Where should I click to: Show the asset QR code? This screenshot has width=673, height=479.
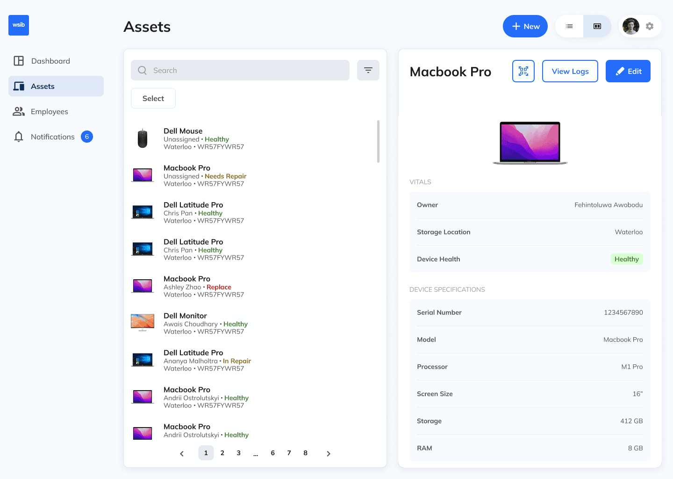pyautogui.click(x=523, y=71)
